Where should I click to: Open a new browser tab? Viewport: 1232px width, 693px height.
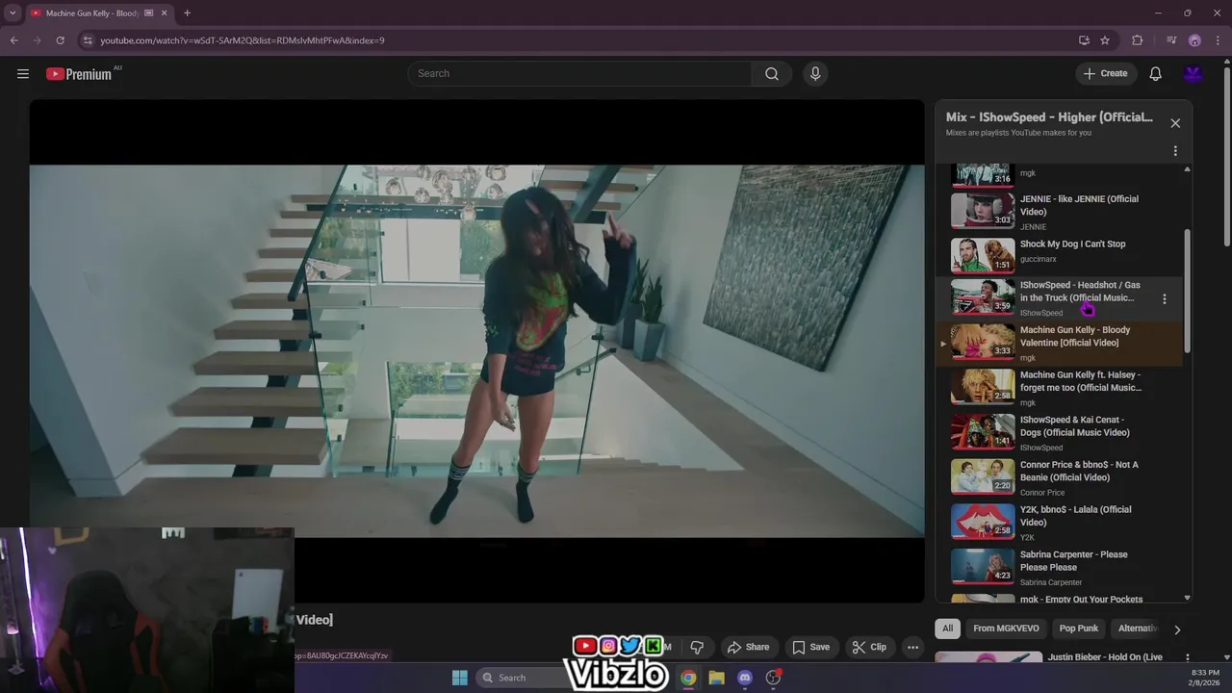coord(187,13)
